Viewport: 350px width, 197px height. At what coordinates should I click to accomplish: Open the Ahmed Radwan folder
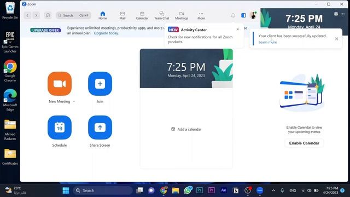point(10,130)
